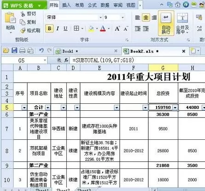
Task: Close the Book2.xls document tab
Action: [183, 51]
